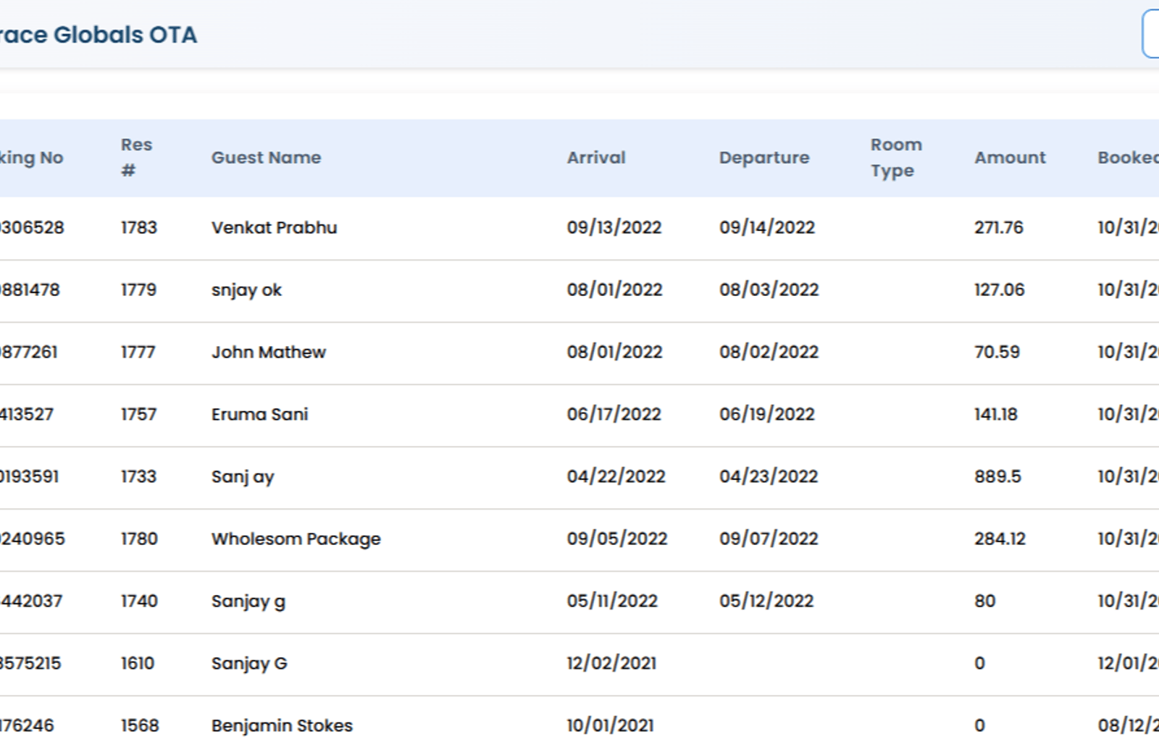
Task: Click the Departure column header
Action: 764,158
